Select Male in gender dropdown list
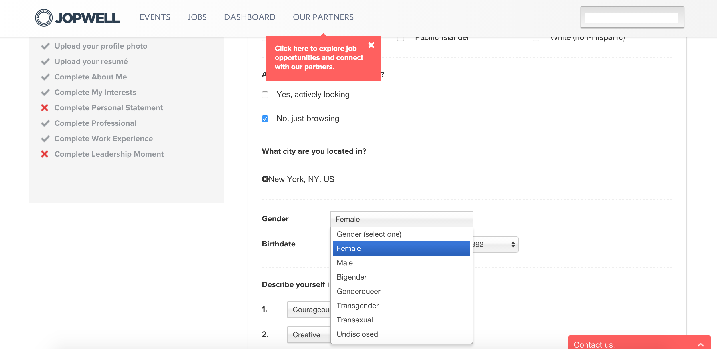The image size is (717, 349). 345,263
